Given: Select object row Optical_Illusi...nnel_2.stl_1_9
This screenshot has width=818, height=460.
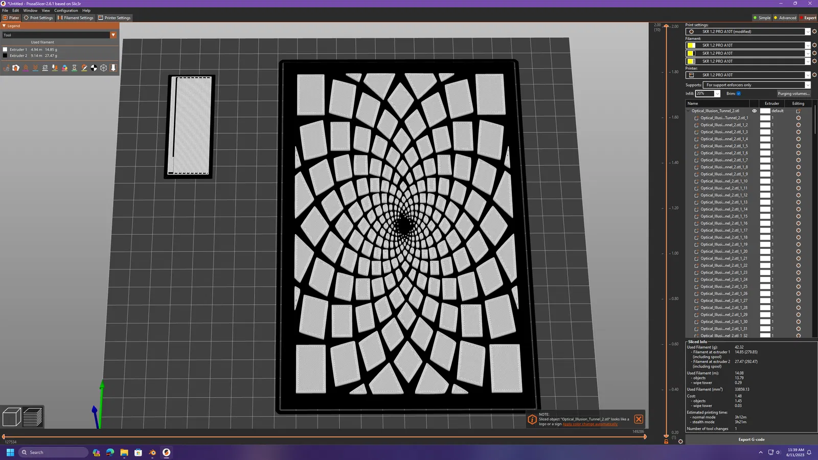Looking at the screenshot, I should point(724,174).
